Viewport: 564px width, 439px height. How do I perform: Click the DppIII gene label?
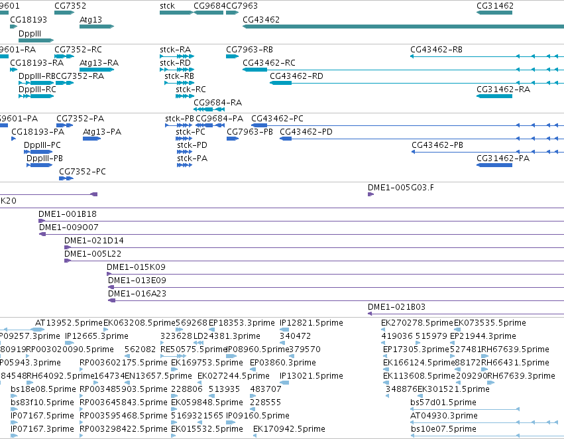tap(30, 33)
